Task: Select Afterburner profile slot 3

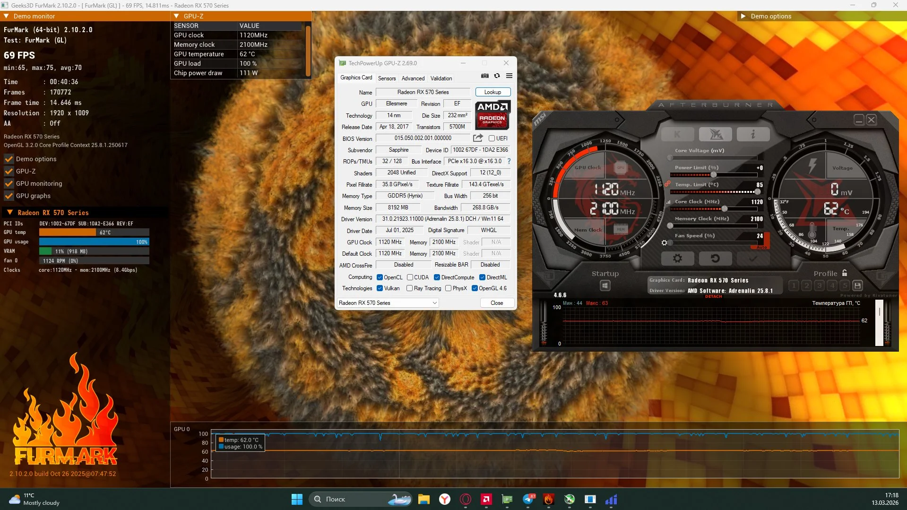Action: 819,285
